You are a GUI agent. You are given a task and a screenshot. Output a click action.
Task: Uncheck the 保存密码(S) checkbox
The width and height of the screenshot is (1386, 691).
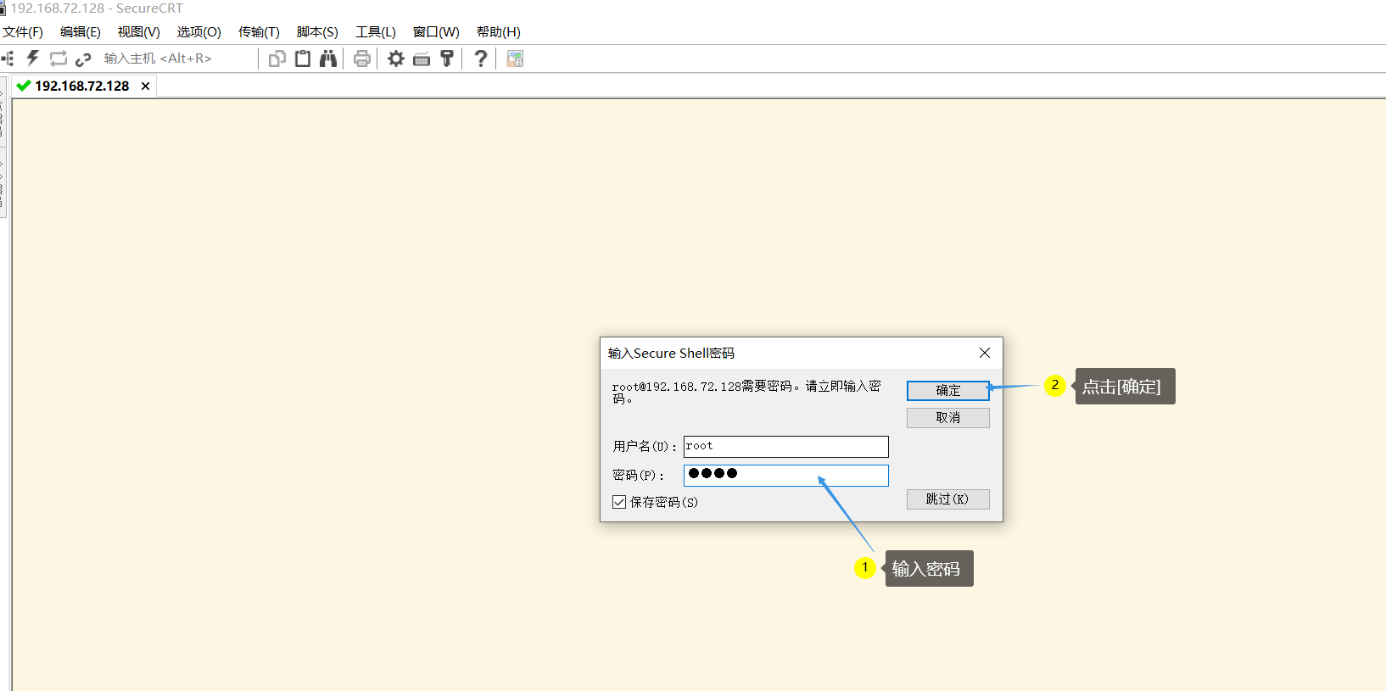619,502
